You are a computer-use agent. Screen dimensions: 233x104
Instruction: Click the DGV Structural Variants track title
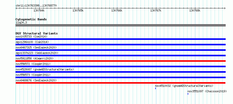(37, 33)
